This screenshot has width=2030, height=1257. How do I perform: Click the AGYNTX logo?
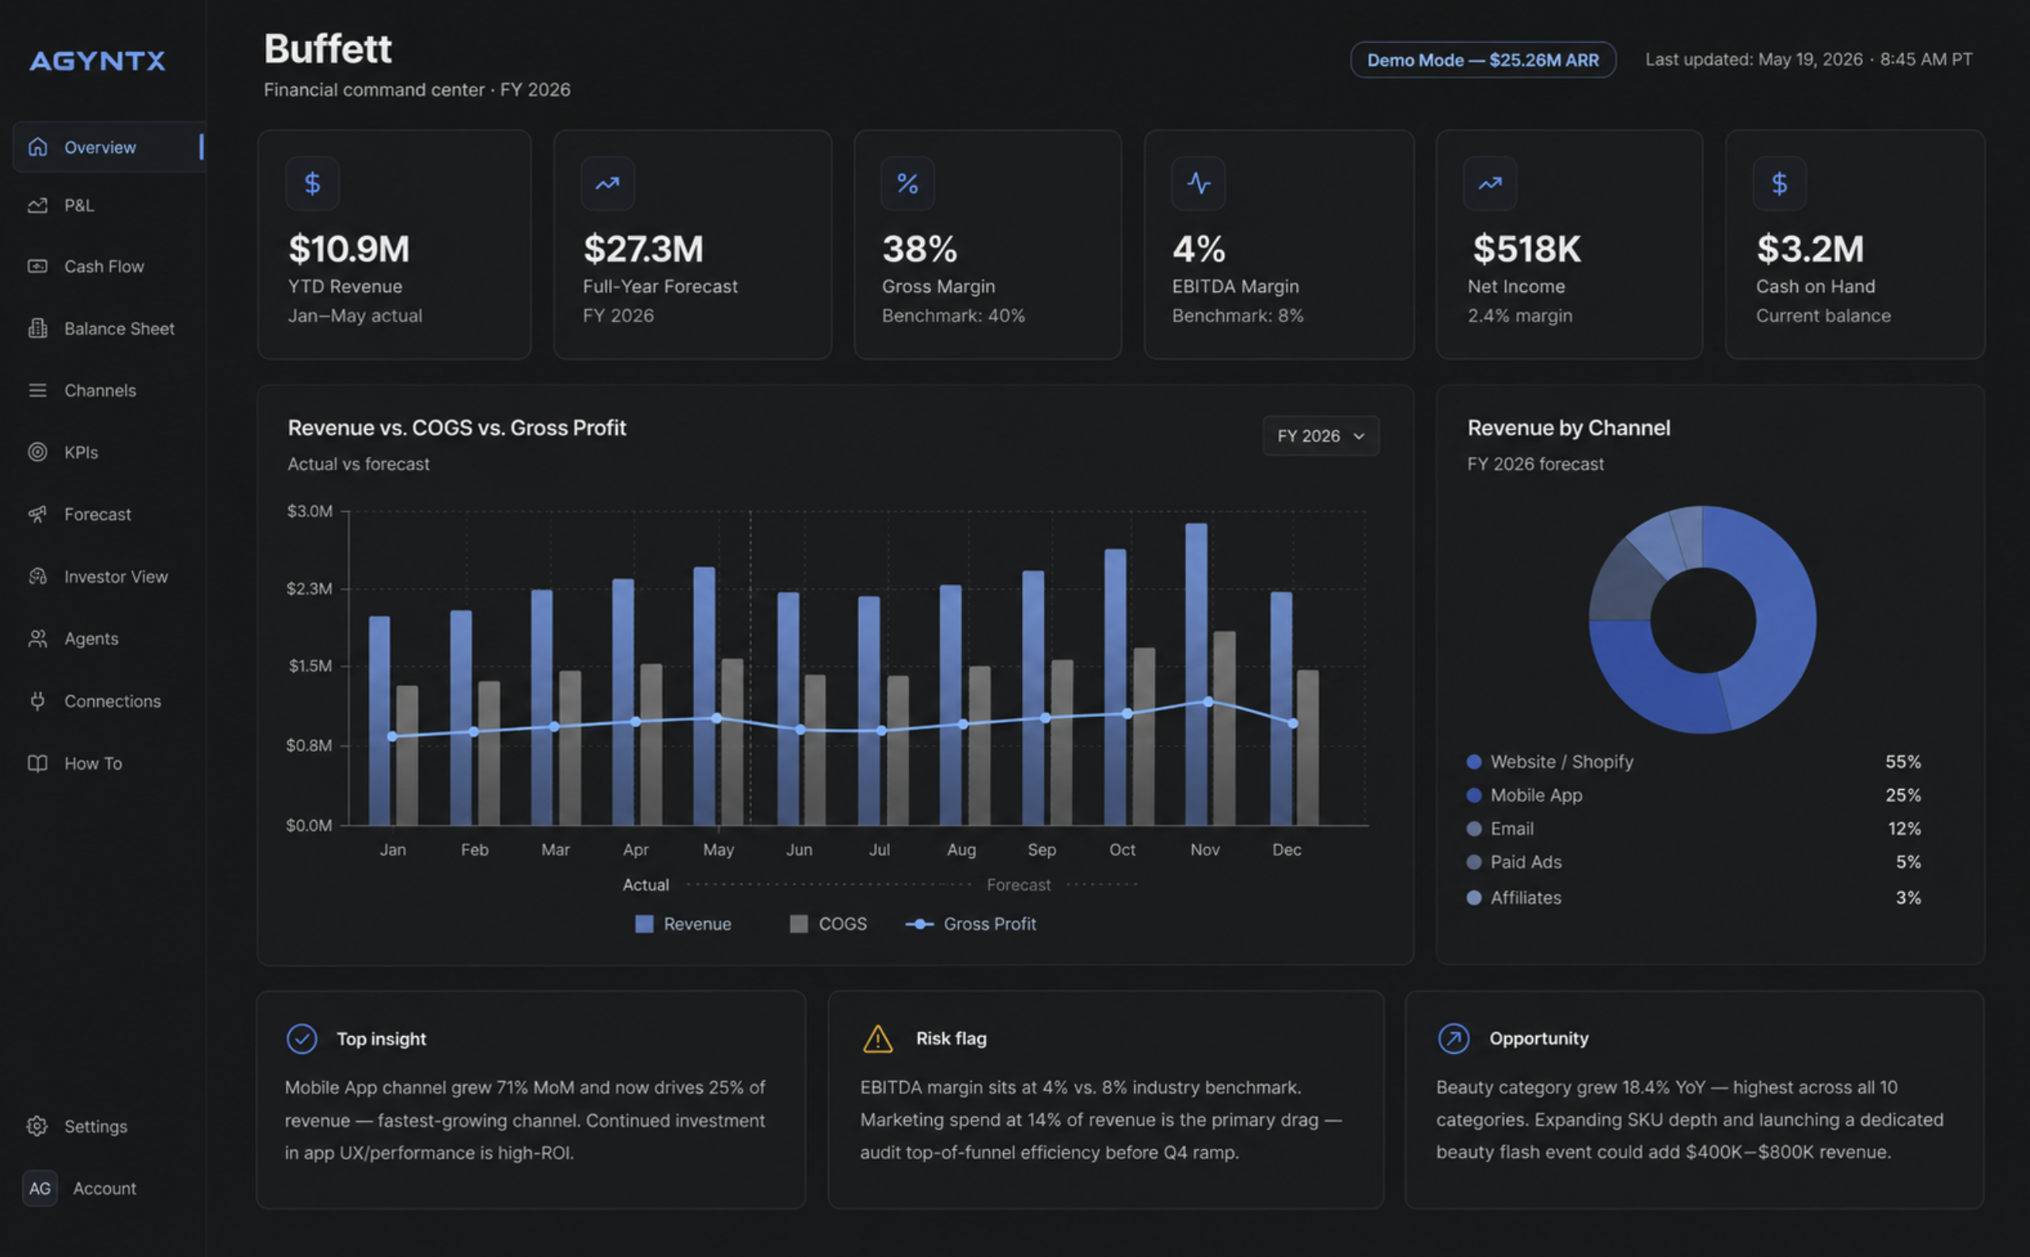point(97,61)
